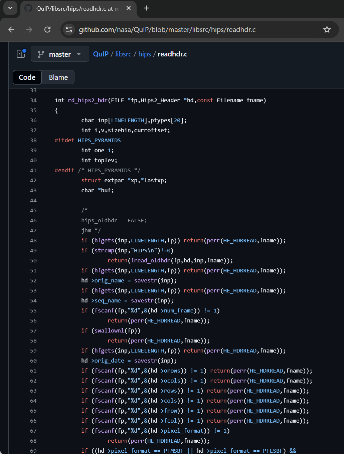Open a new browser tab
344x454 pixels.
click(147, 8)
